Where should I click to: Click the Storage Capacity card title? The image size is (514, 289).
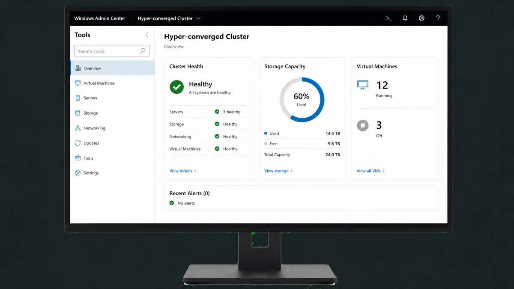click(285, 66)
